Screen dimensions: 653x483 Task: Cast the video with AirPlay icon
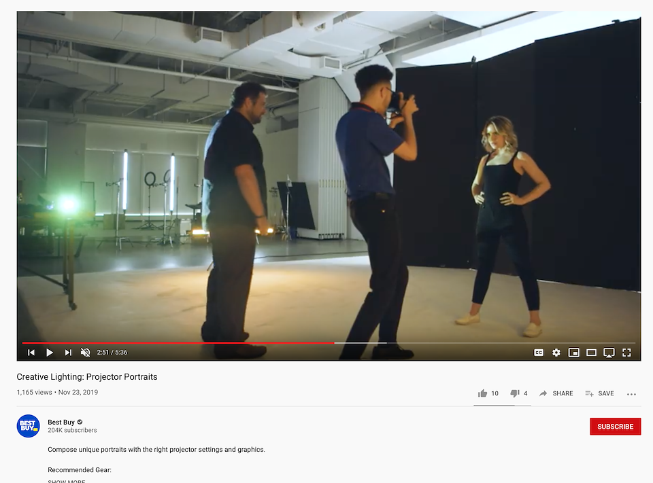click(609, 353)
